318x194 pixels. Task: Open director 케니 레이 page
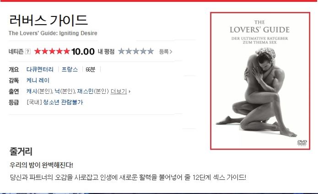coord(38,81)
